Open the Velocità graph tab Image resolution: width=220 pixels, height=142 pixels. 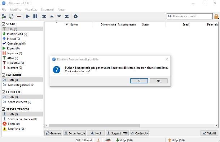(210, 133)
